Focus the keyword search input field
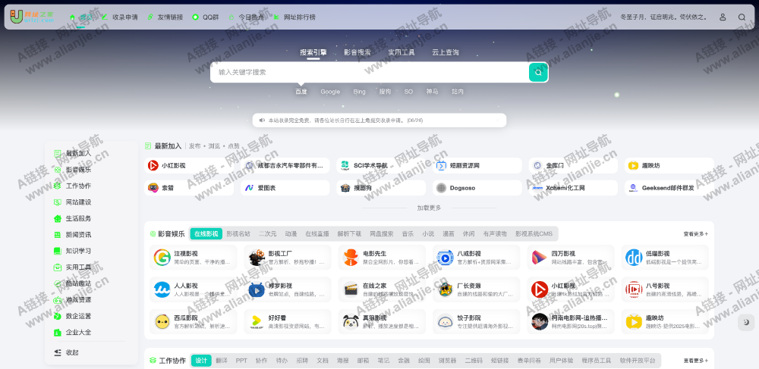Viewport: 759px width, 369px height. click(x=370, y=73)
